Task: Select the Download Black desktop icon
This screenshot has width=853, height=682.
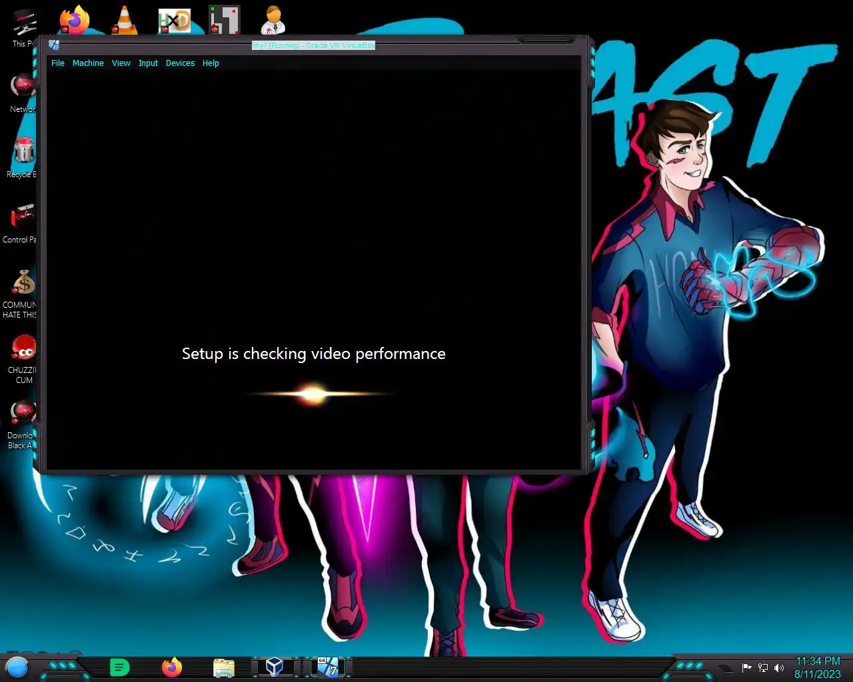Action: click(21, 424)
